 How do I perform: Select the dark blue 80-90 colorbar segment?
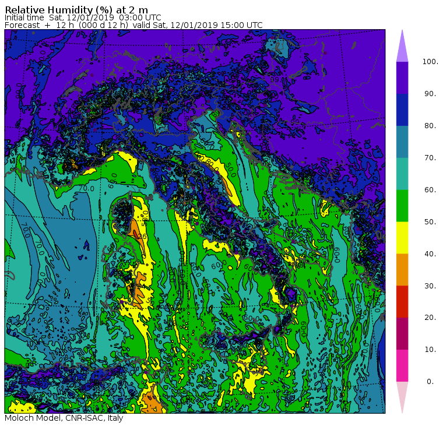click(402, 110)
